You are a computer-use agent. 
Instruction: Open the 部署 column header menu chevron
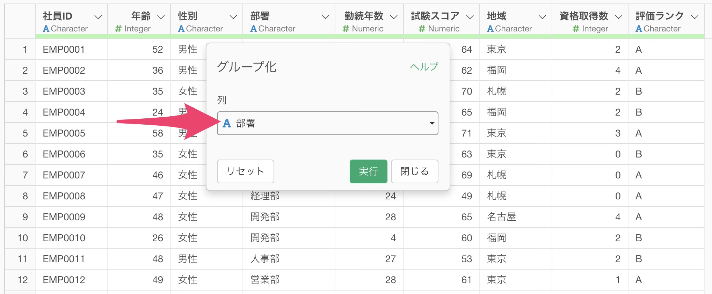[x=325, y=17]
